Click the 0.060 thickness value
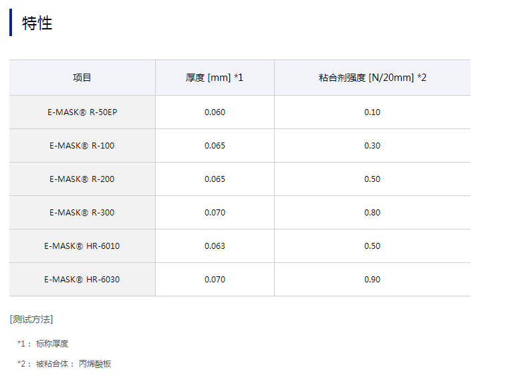Screen dimensions: 508x374 [x=215, y=112]
